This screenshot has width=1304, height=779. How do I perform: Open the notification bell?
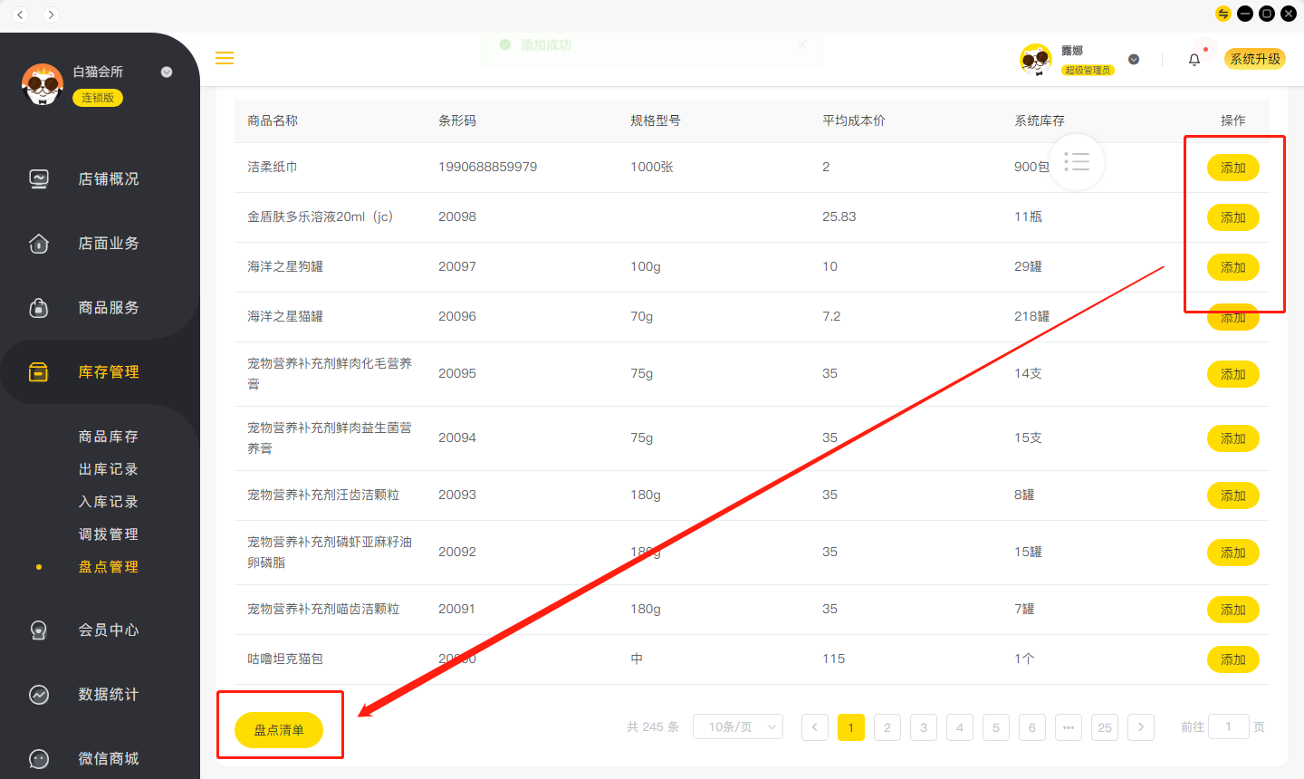[x=1194, y=60]
